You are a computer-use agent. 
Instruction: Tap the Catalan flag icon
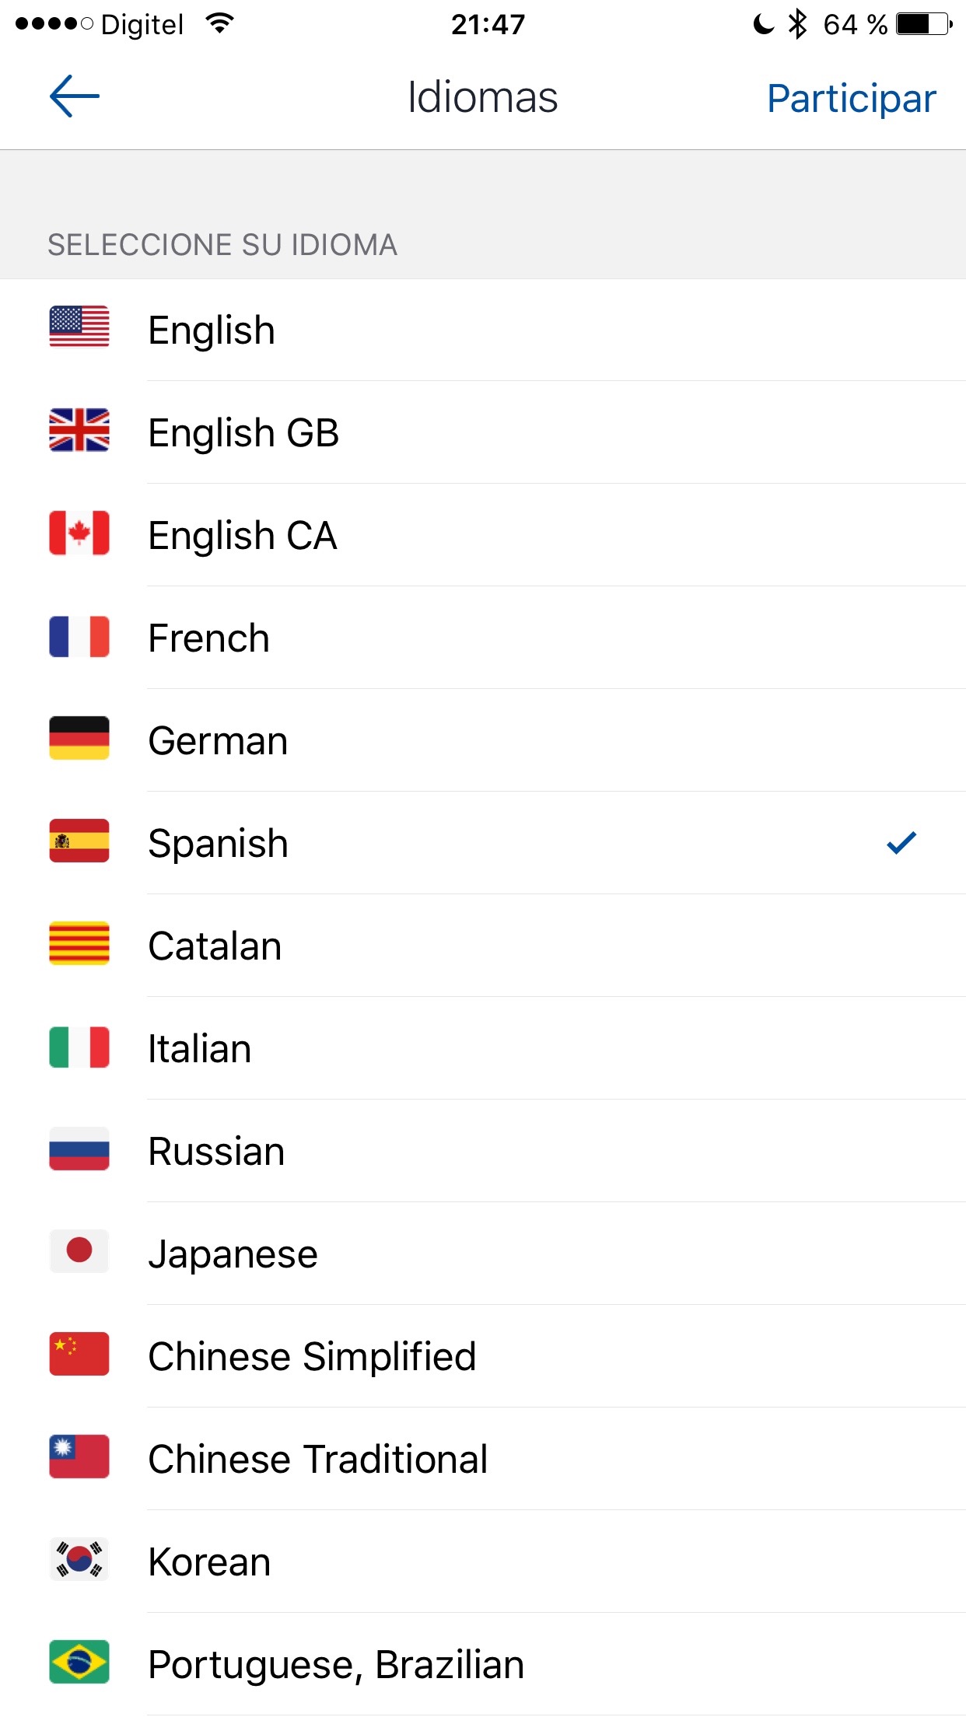tap(79, 943)
